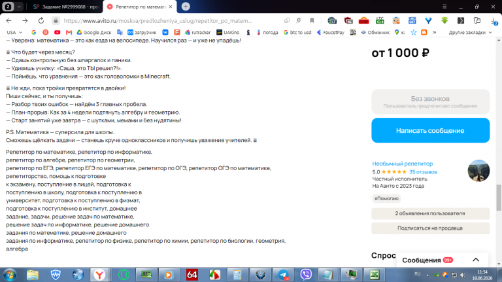This screenshot has width=502, height=282.
Task: Close the Репетитор по математике tab
Action: [171, 7]
